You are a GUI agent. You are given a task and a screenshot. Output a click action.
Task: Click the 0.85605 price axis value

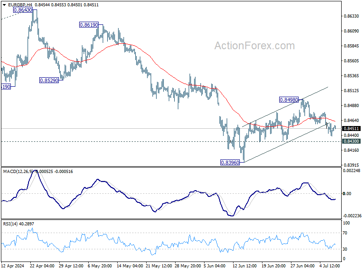352,61
